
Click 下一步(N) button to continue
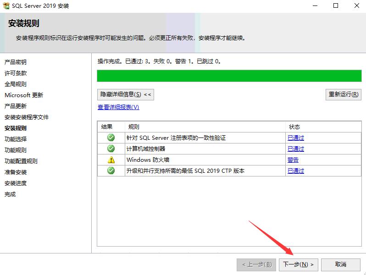(x=298, y=264)
